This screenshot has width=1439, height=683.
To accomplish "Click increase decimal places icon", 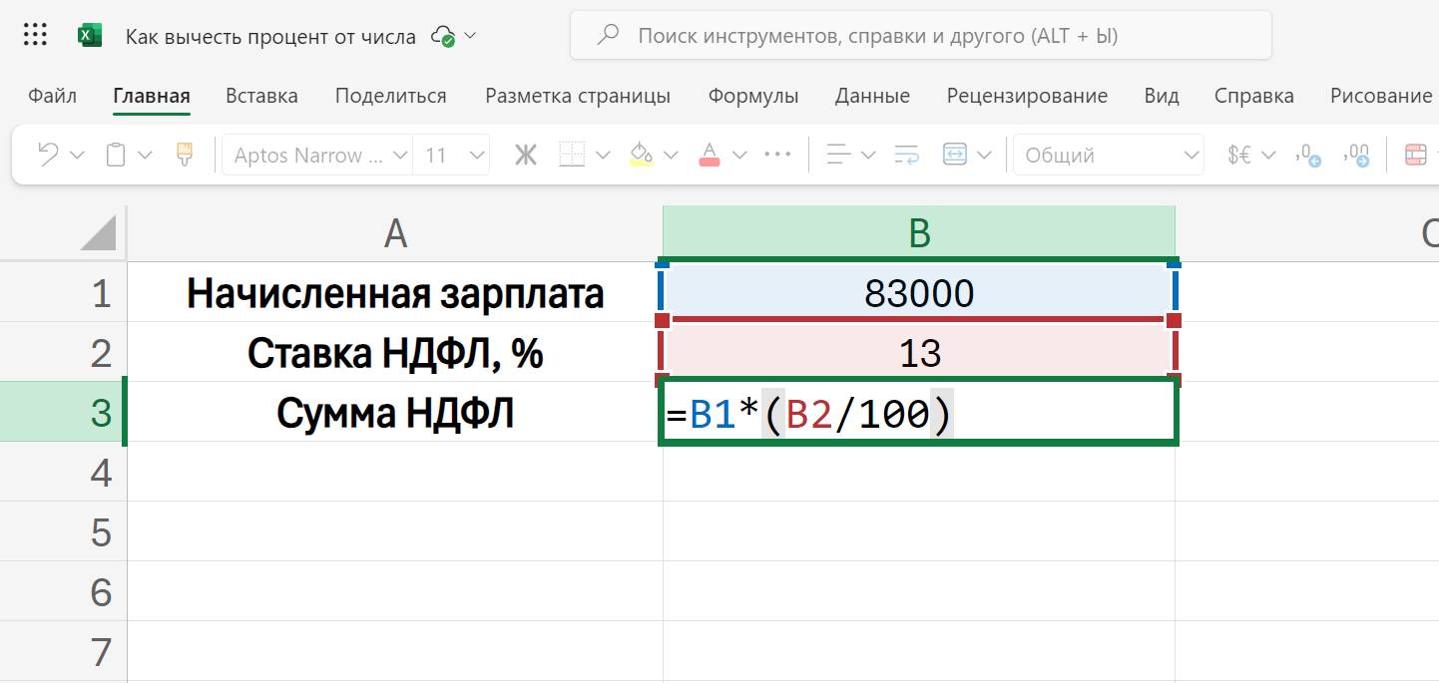I will click(1307, 155).
